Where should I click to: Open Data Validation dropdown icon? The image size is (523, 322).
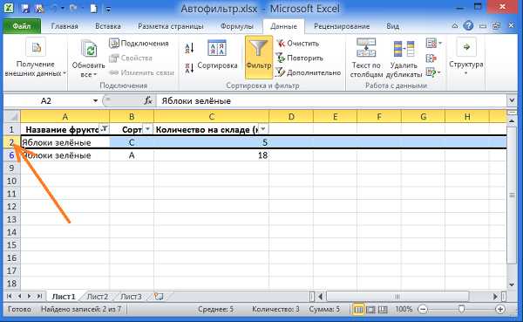433,44
